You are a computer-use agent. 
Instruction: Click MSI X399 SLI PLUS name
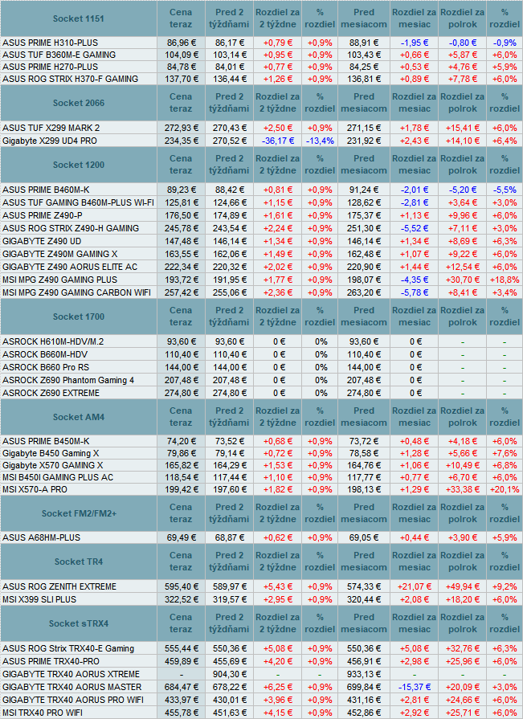point(39,599)
